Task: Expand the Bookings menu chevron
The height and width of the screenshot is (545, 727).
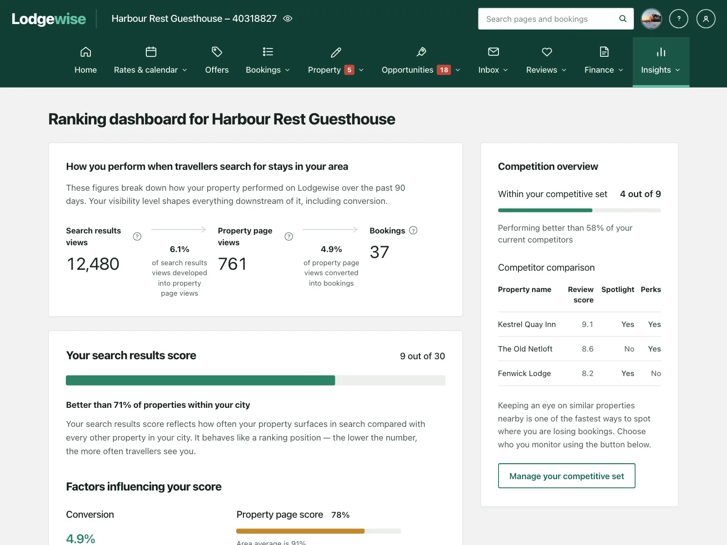Action: click(287, 70)
